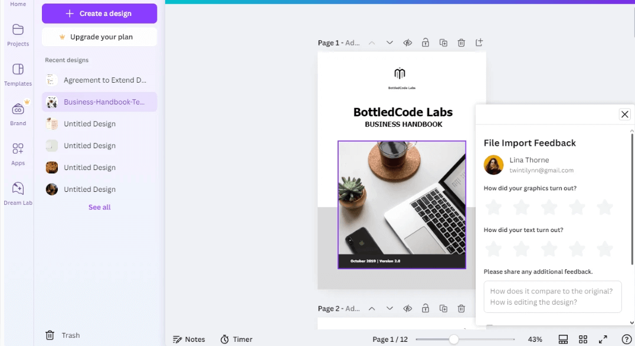635x346 pixels.
Task: Expand recent designs with See all
Action: (99, 207)
